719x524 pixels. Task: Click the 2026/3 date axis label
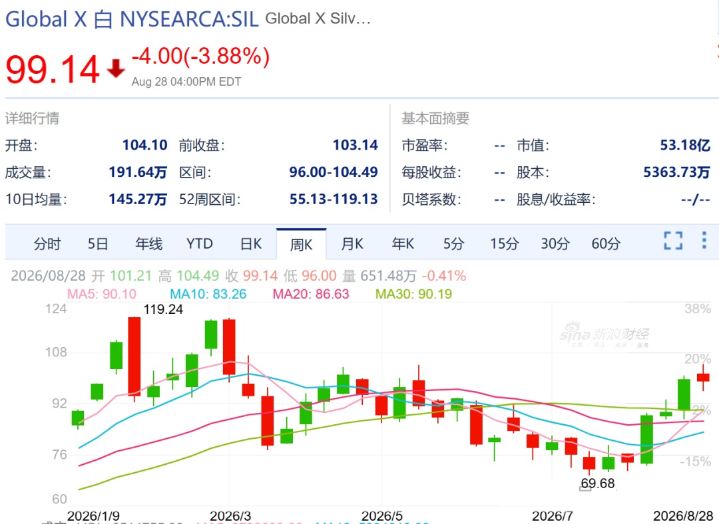click(x=230, y=516)
